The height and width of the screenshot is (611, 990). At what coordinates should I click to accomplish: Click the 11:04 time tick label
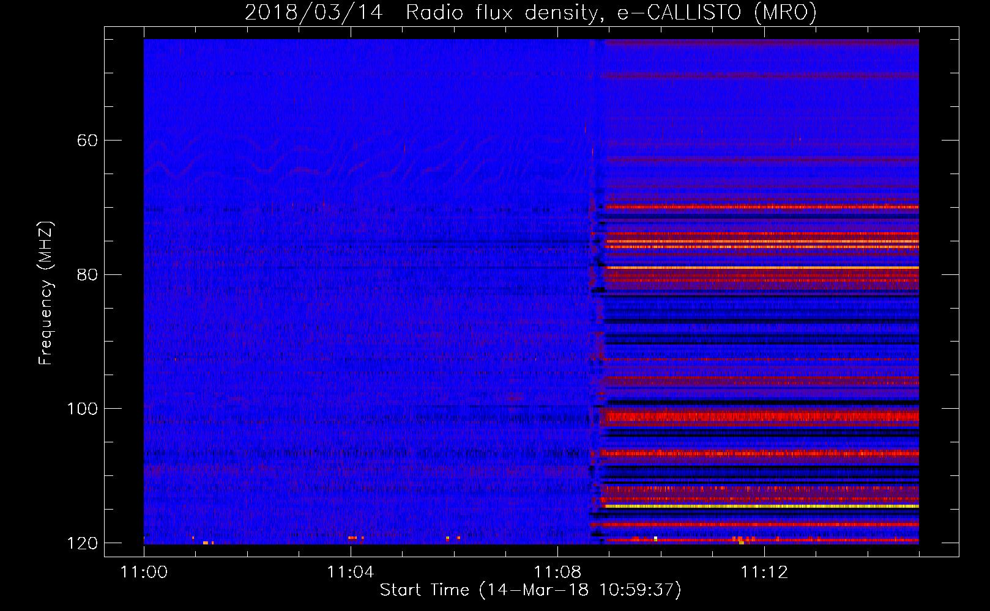click(351, 573)
